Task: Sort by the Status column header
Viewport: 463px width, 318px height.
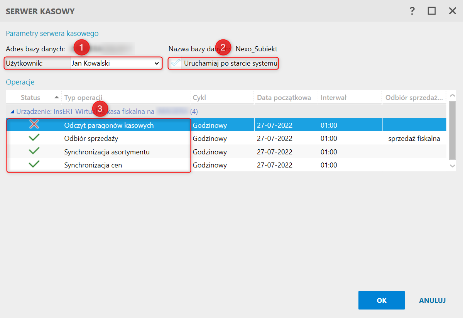Action: (x=30, y=98)
